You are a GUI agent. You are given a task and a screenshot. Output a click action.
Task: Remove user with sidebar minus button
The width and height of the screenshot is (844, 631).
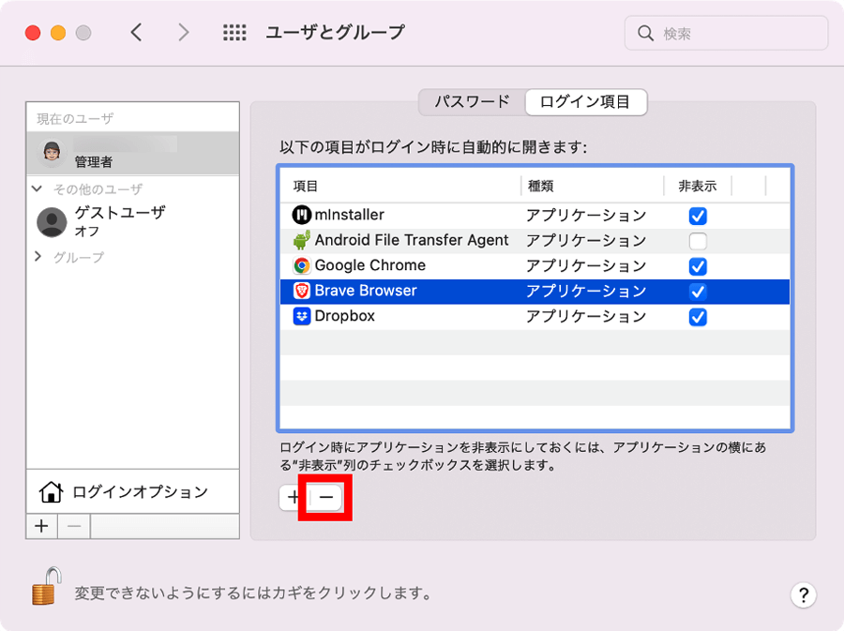[x=74, y=526]
